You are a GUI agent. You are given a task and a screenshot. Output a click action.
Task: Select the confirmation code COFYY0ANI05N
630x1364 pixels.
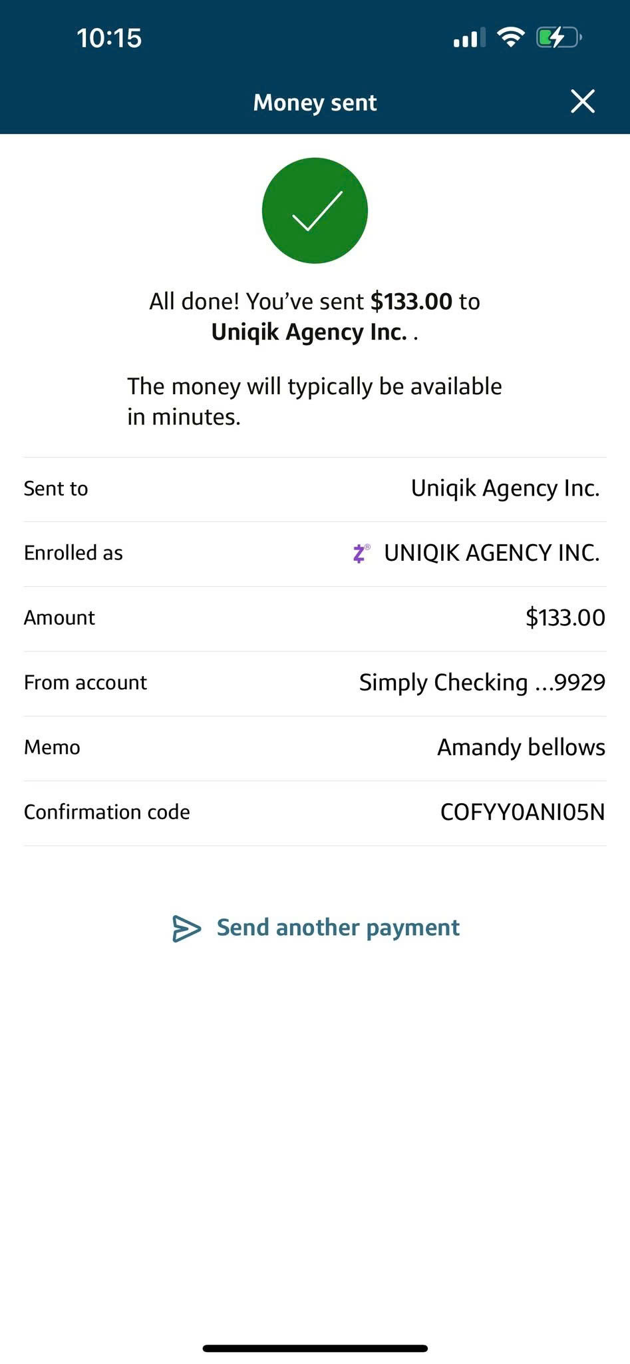[522, 812]
